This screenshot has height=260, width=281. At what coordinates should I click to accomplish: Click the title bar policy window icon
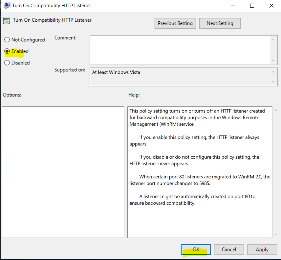click(x=7, y=6)
